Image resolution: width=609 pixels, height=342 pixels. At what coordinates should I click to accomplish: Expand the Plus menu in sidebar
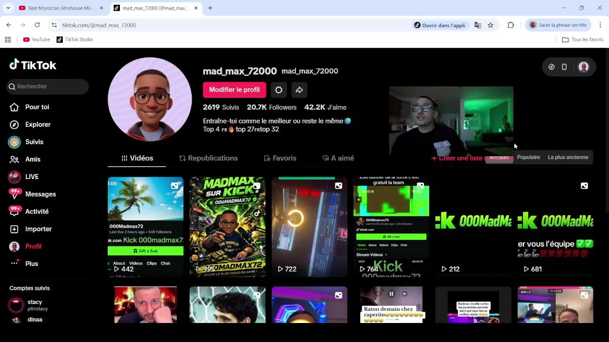tap(24, 264)
